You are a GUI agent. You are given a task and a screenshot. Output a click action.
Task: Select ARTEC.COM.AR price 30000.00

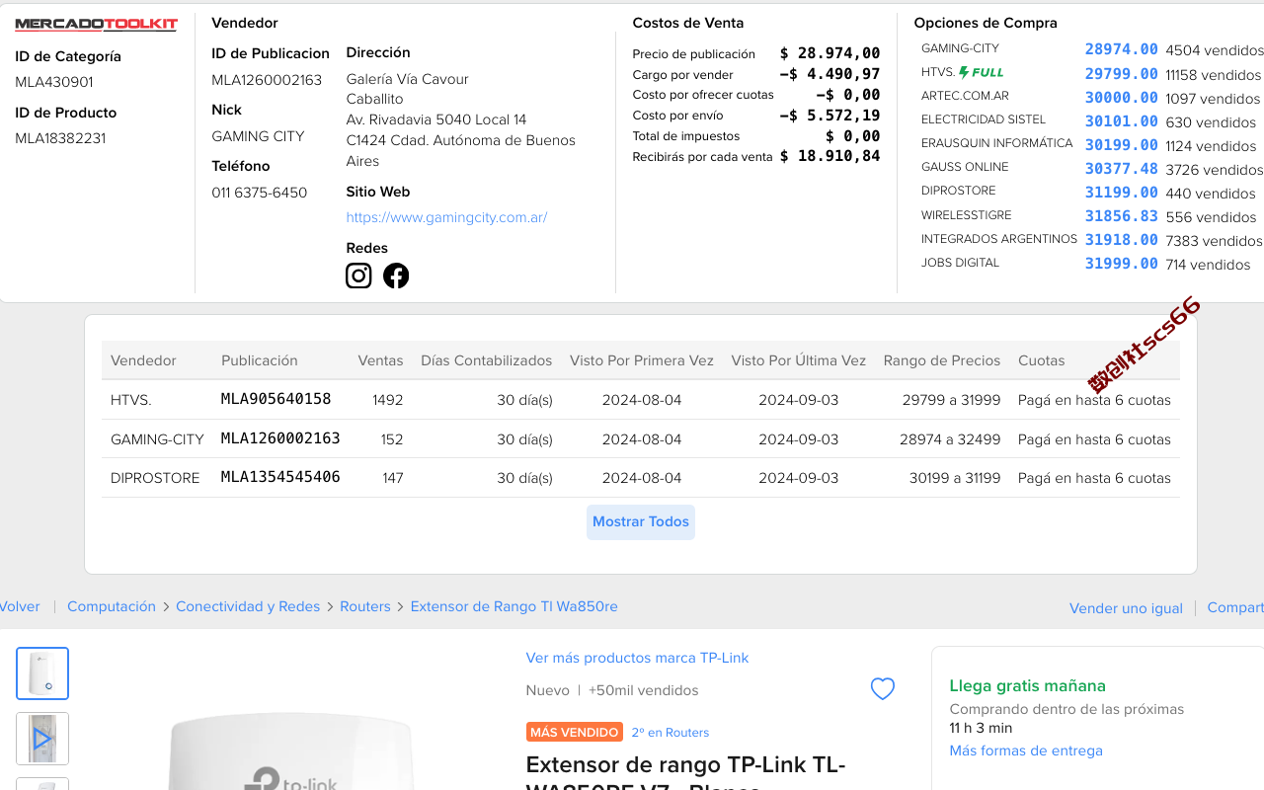tap(1121, 98)
